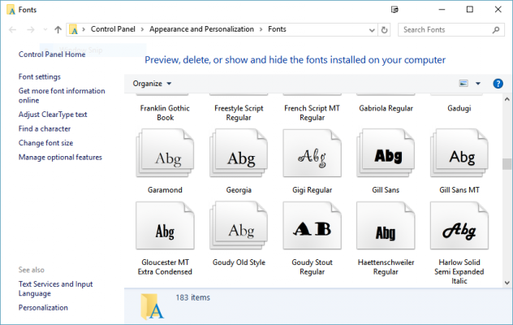Select the French Script MT Regular label
Screen dimensions: 513x325
(313, 113)
